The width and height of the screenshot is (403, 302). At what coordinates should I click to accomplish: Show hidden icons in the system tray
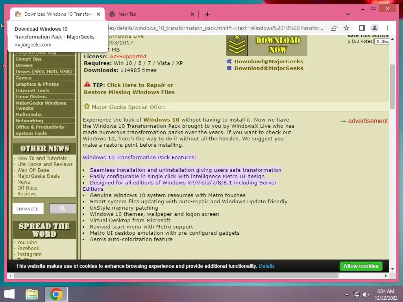pyautogui.click(x=347, y=295)
